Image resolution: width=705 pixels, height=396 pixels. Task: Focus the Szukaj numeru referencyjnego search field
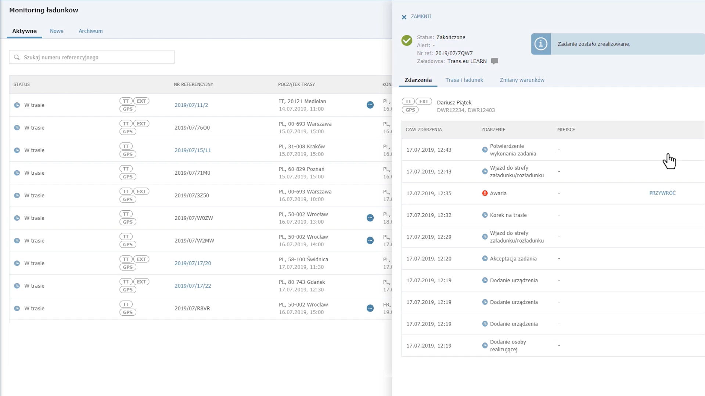[92, 57]
